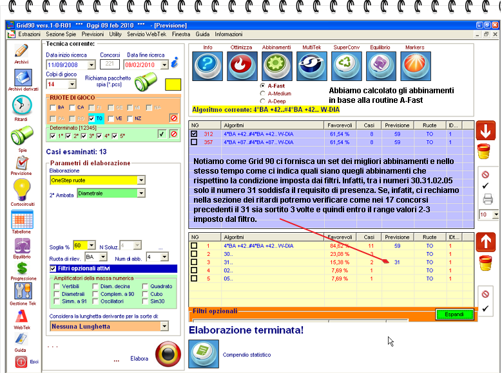This screenshot has height=373, width=502.
Task: Open the Ritardi clock icon
Action: 22,105
